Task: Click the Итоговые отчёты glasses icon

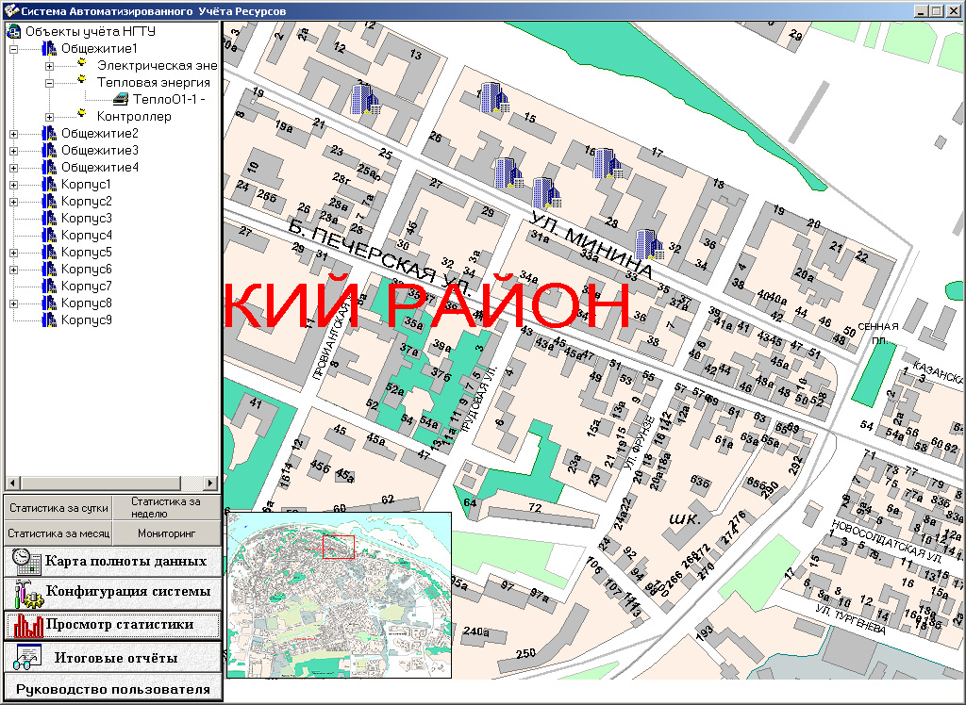Action: click(27, 658)
